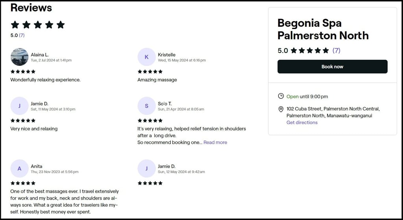The image size is (403, 220).
Task: Click the 102 Cuba Street address text
Action: (333, 112)
